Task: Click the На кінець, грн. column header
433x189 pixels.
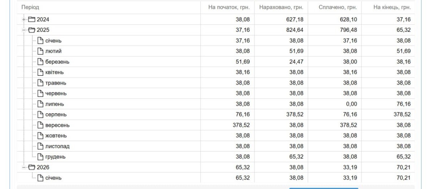Action: point(392,7)
